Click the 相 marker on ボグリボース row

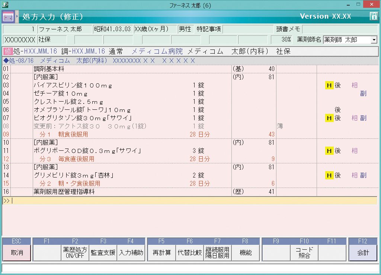coord(355,151)
